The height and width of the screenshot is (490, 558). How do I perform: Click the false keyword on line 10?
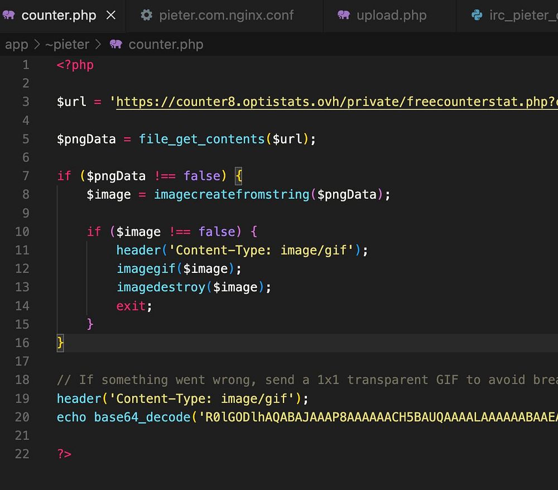217,232
